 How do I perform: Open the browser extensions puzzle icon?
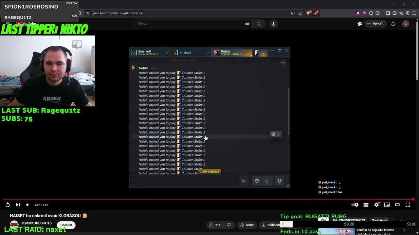tap(371, 13)
